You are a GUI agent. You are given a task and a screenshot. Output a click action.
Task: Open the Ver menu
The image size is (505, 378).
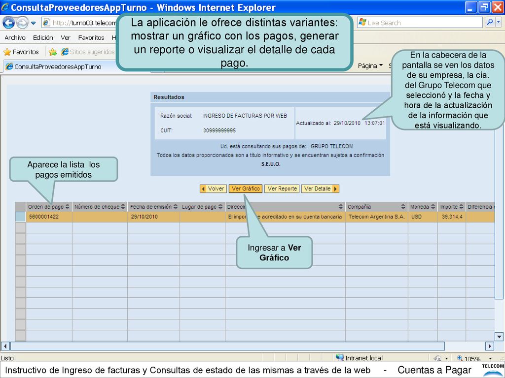tap(66, 37)
